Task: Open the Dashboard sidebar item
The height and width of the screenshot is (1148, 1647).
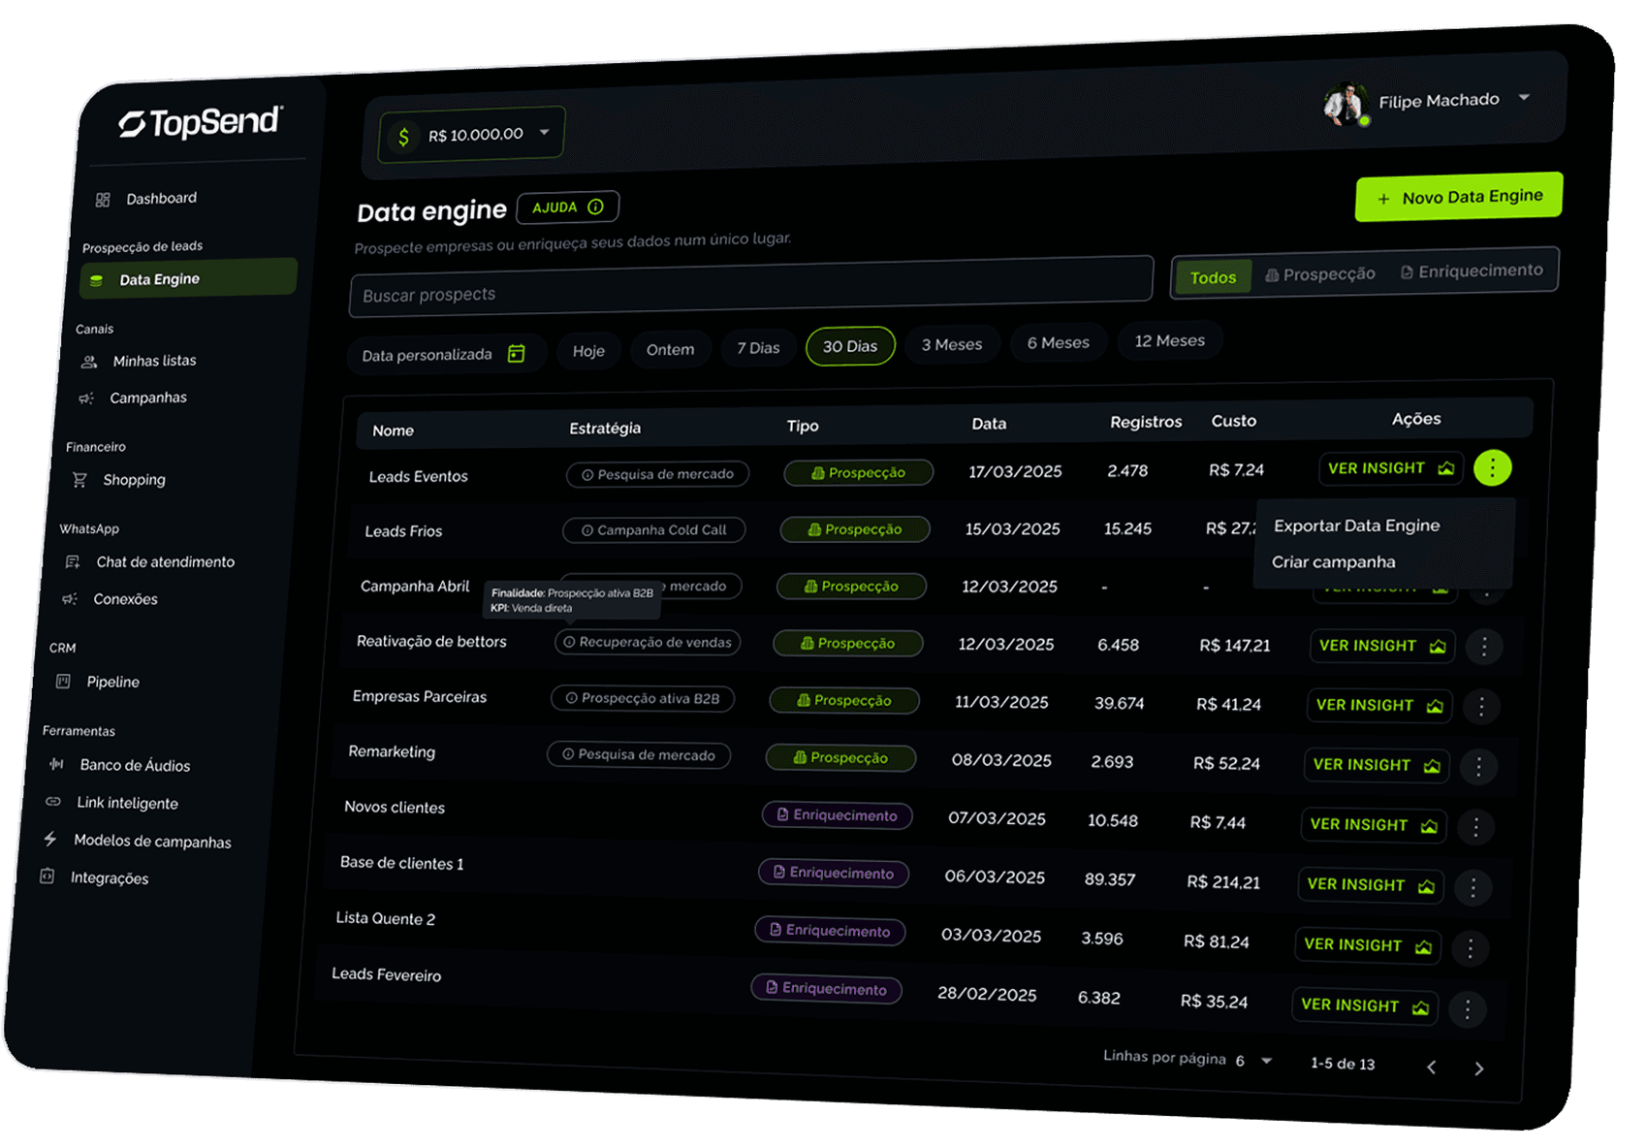Action: tap(147, 199)
